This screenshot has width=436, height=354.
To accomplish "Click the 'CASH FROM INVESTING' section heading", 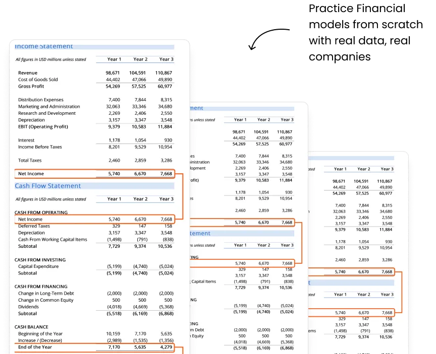I will click(x=40, y=260).
